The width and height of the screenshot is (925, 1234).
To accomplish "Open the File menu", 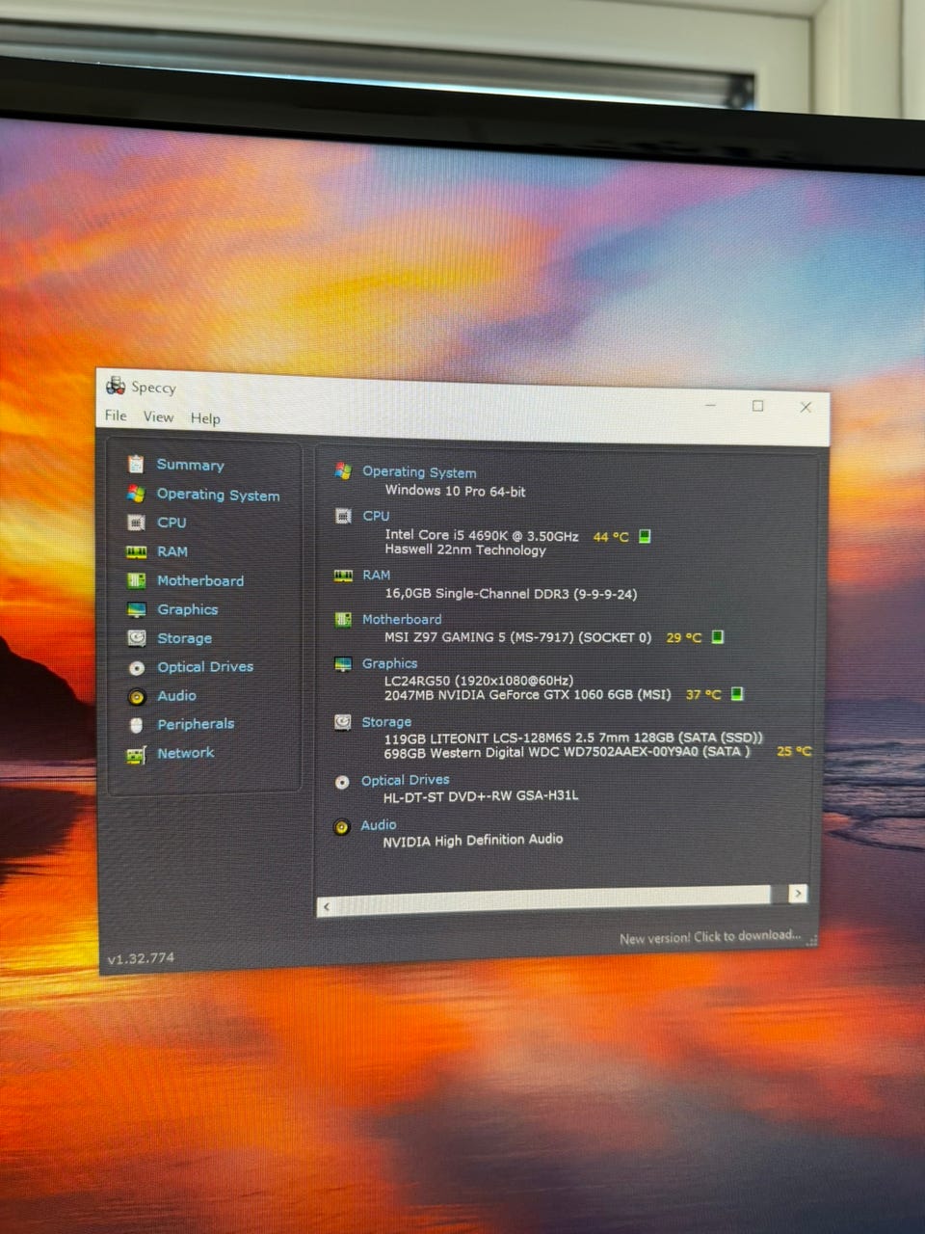I will tap(116, 415).
